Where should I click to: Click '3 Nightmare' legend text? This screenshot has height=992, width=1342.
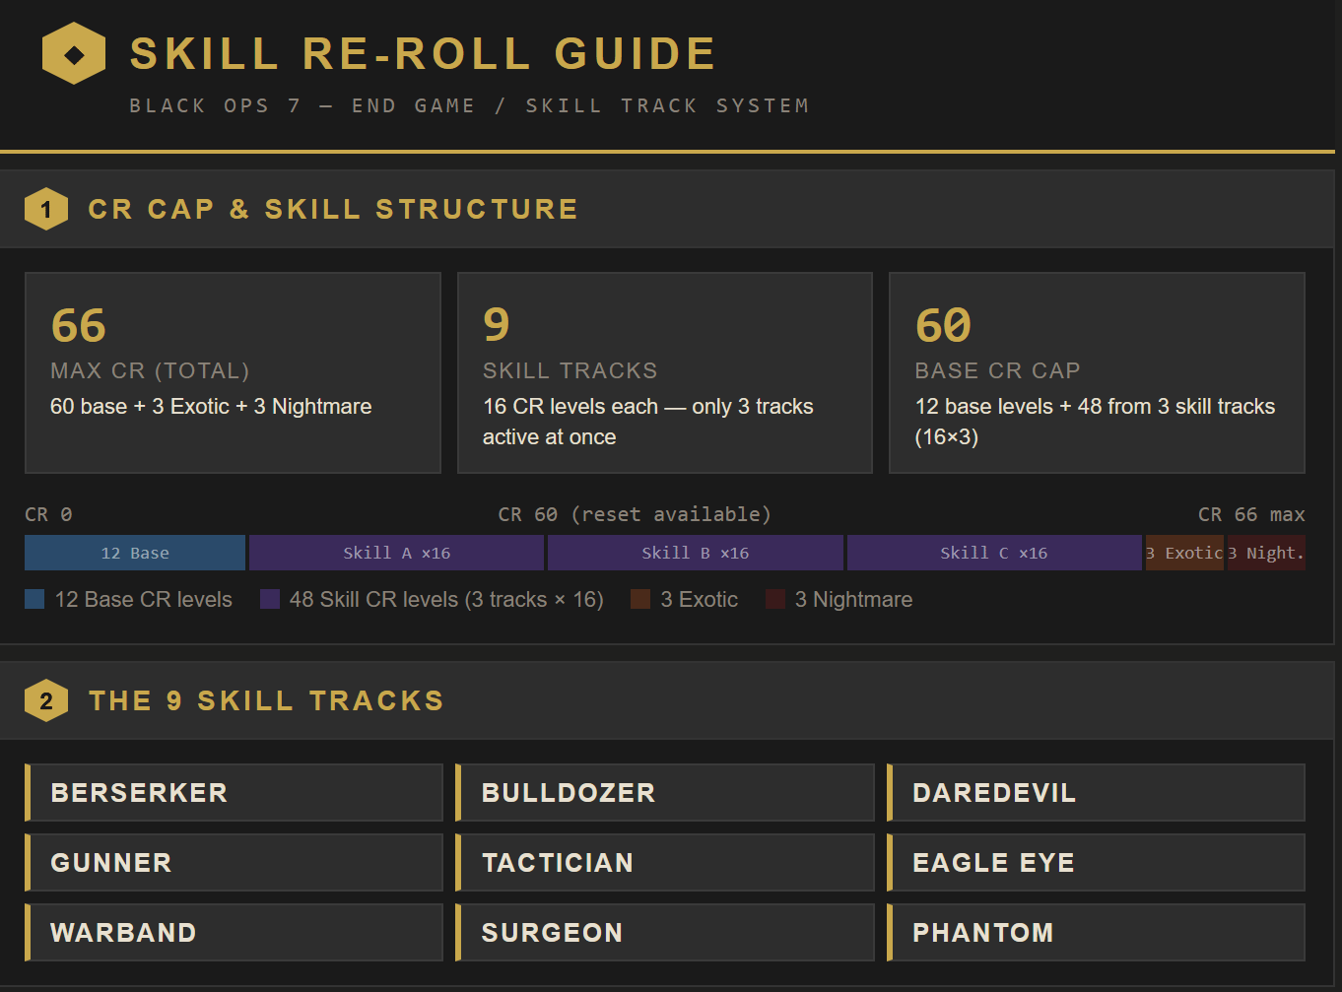coord(853,599)
